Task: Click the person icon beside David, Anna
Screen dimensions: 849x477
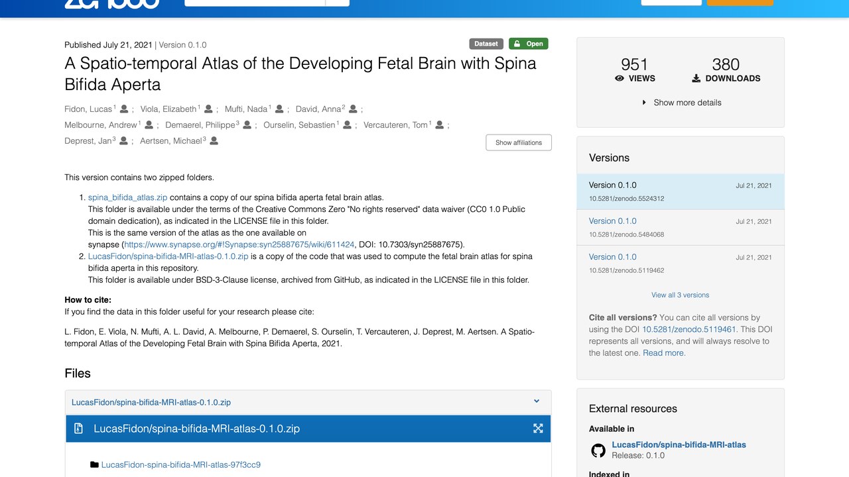Action: coord(353,109)
